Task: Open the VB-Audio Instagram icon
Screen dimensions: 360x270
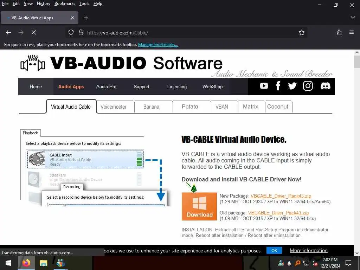Action: coord(308,86)
